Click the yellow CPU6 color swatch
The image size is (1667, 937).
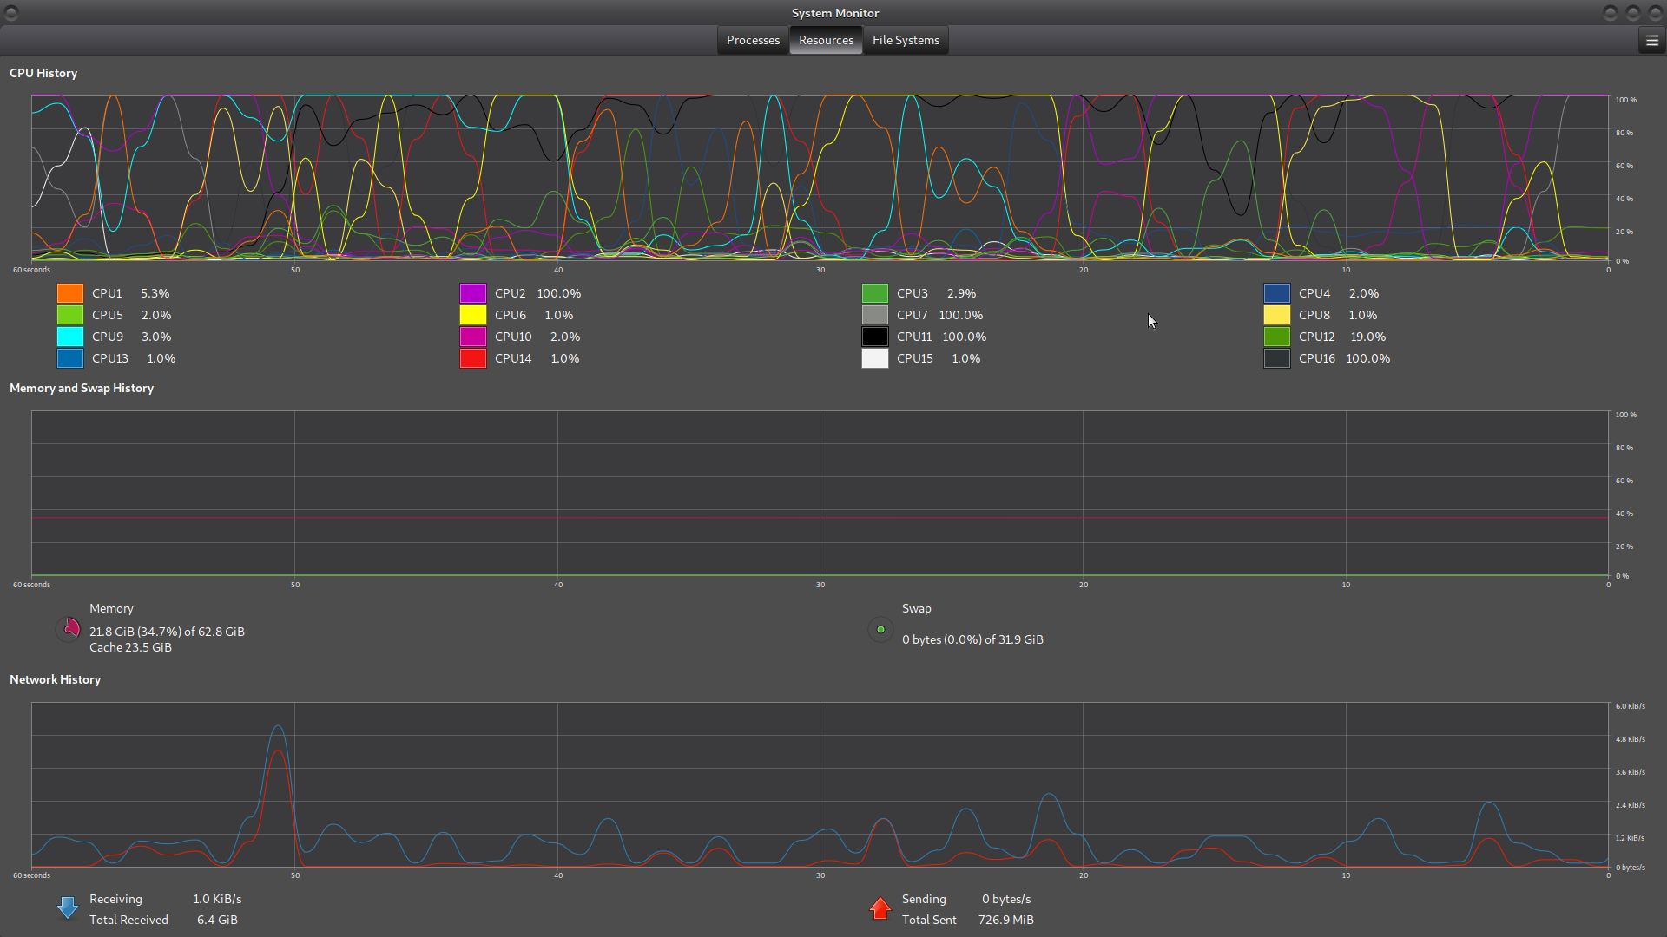(473, 316)
